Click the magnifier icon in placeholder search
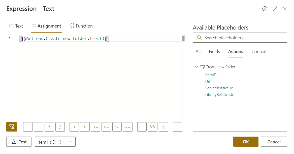Image resolution: width=294 pixels, height=154 pixels. (x=199, y=38)
